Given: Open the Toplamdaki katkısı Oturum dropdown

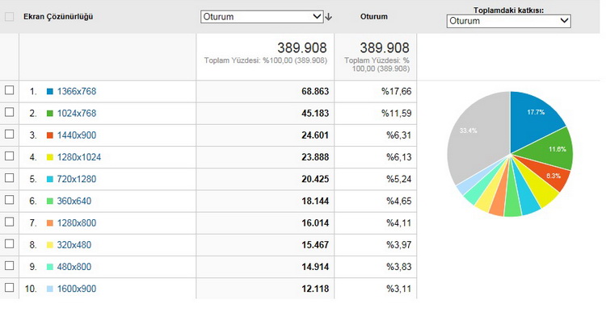Looking at the screenshot, I should click(508, 21).
